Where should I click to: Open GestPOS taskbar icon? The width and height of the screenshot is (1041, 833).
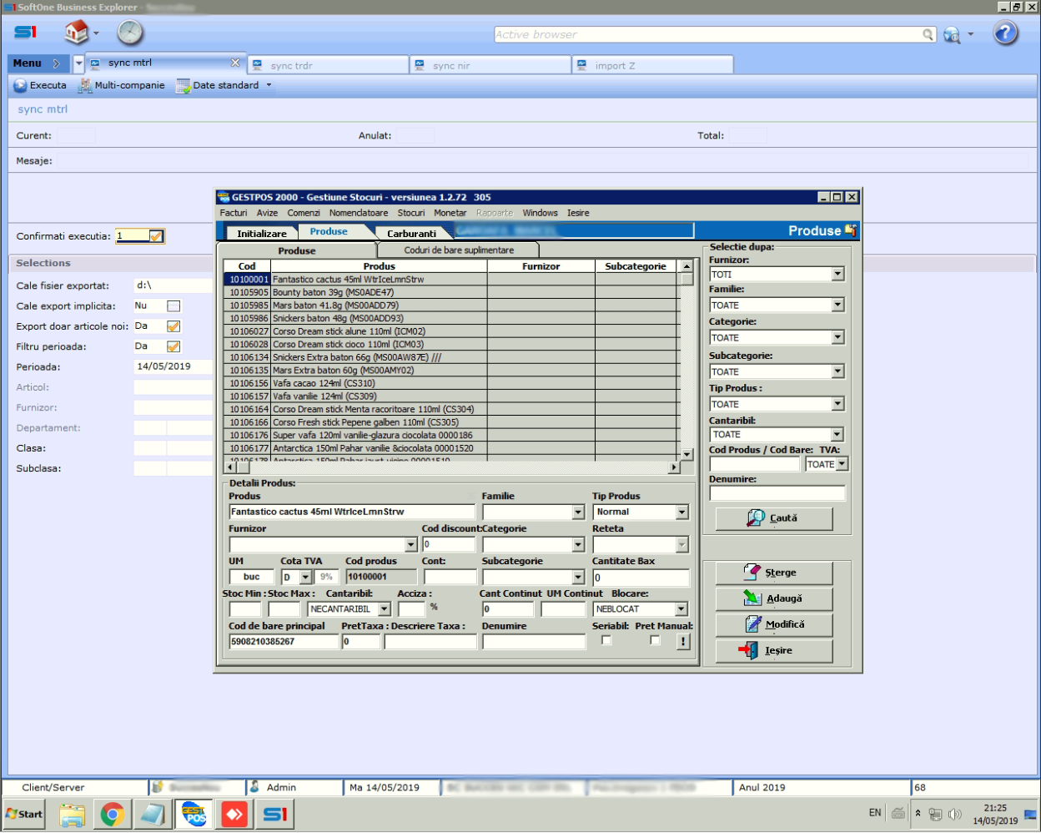pyautogui.click(x=194, y=814)
